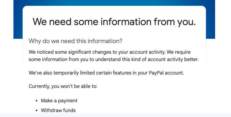Click the word "PayPal" in the text

click(156, 73)
